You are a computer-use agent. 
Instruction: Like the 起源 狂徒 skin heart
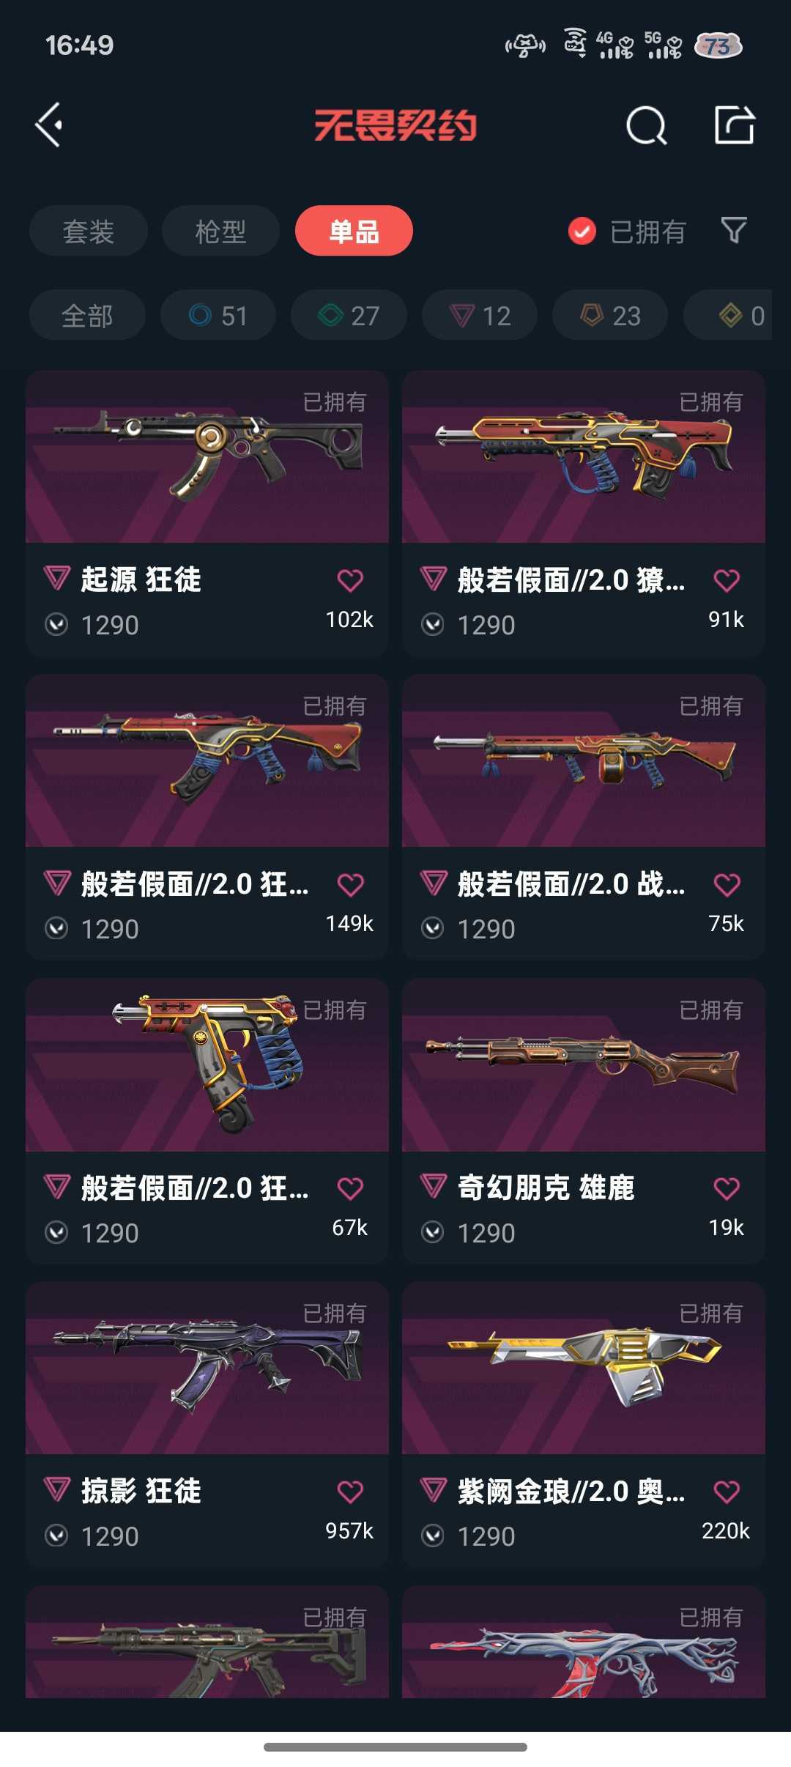click(x=350, y=580)
